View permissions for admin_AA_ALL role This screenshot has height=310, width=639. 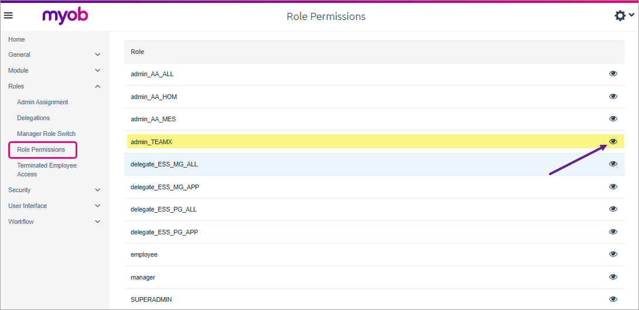pos(613,74)
